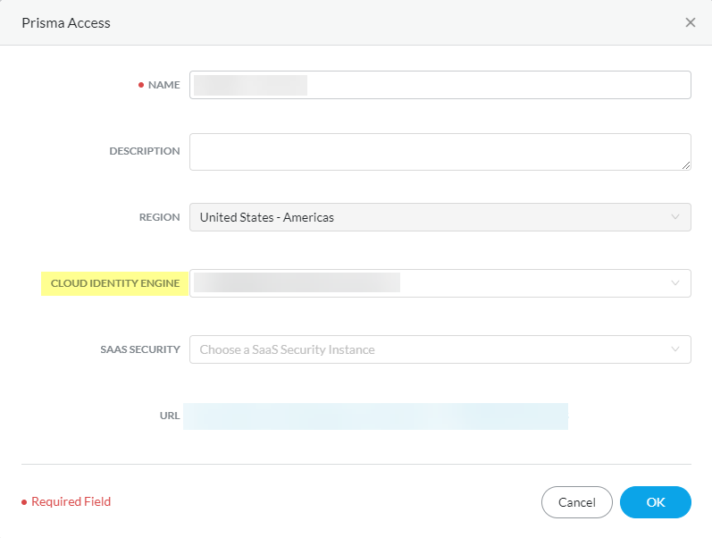The width and height of the screenshot is (712, 538).
Task: Confirm with the OK button
Action: 656,502
